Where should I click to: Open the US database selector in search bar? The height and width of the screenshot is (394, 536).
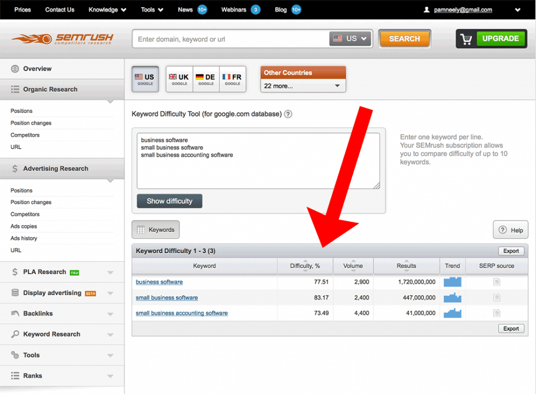pyautogui.click(x=350, y=39)
